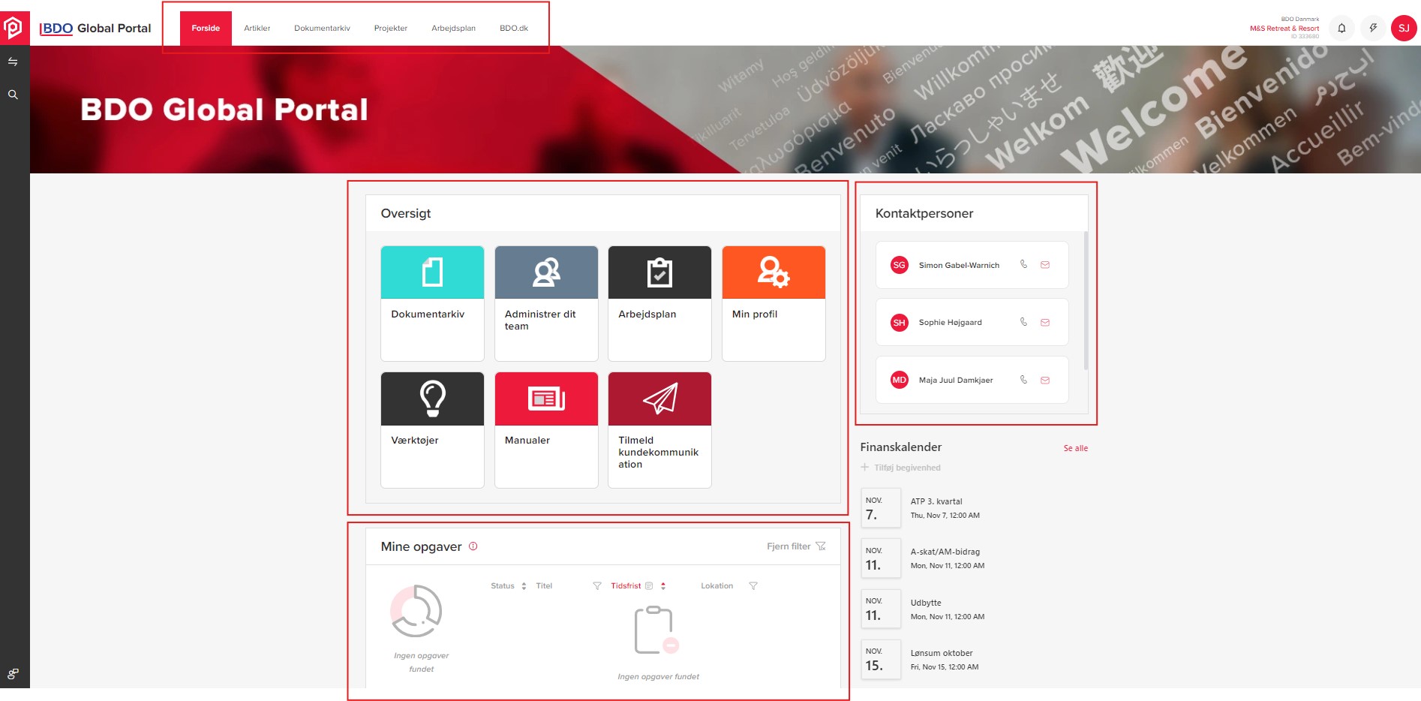The image size is (1421, 701).
Task: Click the Titel column filter funnel
Action: [597, 586]
